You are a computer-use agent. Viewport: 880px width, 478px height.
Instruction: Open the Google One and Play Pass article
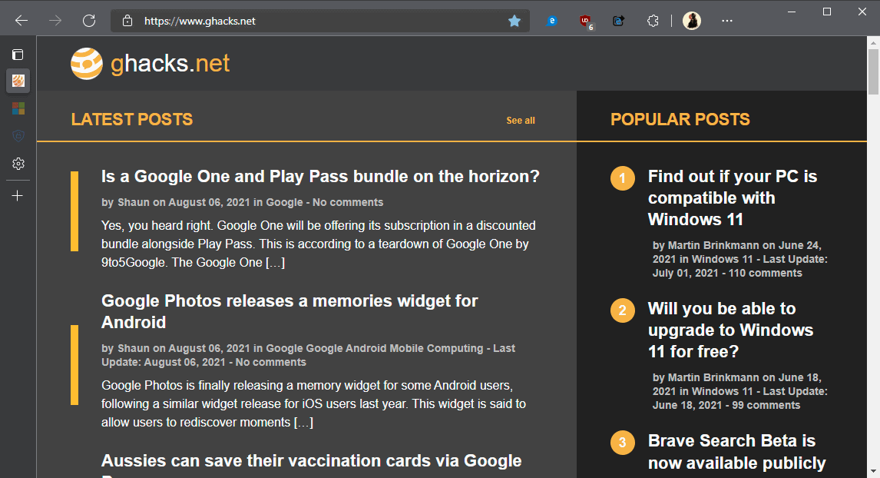(x=320, y=176)
